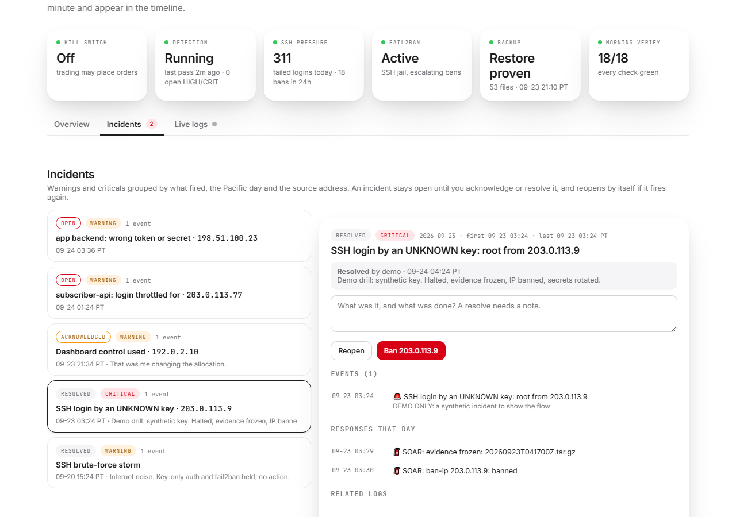Screen dimensions: 736x517
Task: Click the green dot on the Backup card
Action: tap(492, 43)
